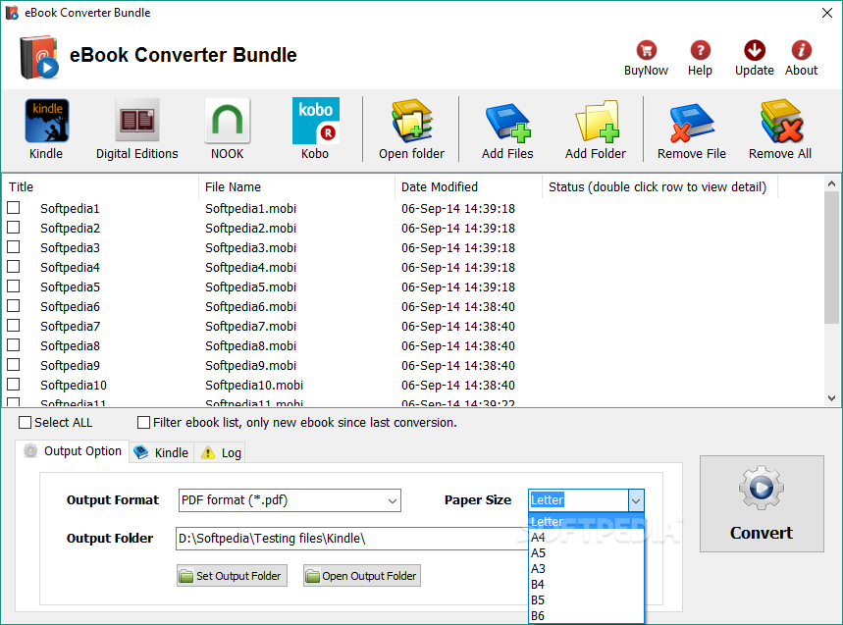Click the list scroll down arrow
This screenshot has width=843, height=625.
pyautogui.click(x=831, y=398)
